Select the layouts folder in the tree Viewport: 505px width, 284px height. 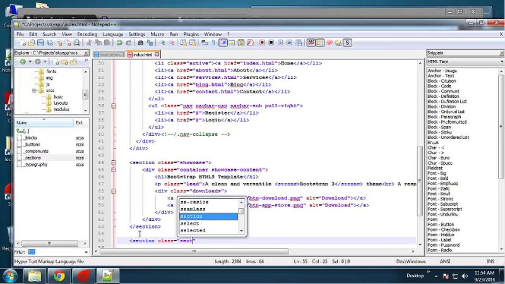click(x=61, y=103)
